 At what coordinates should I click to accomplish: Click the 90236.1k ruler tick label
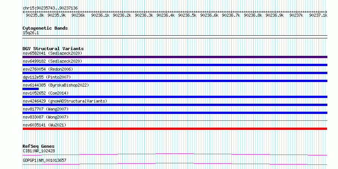coord(101,16)
